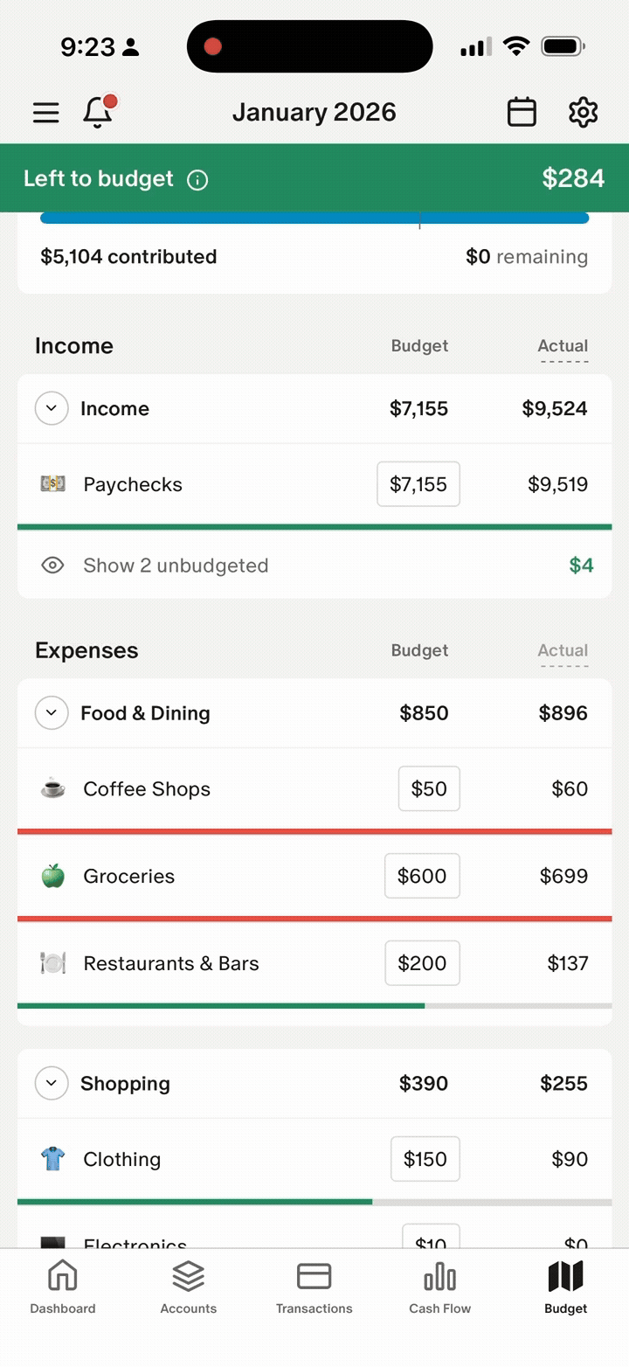The height and width of the screenshot is (1367, 629).
Task: Open Restaurants & Bars category
Action: [171, 963]
